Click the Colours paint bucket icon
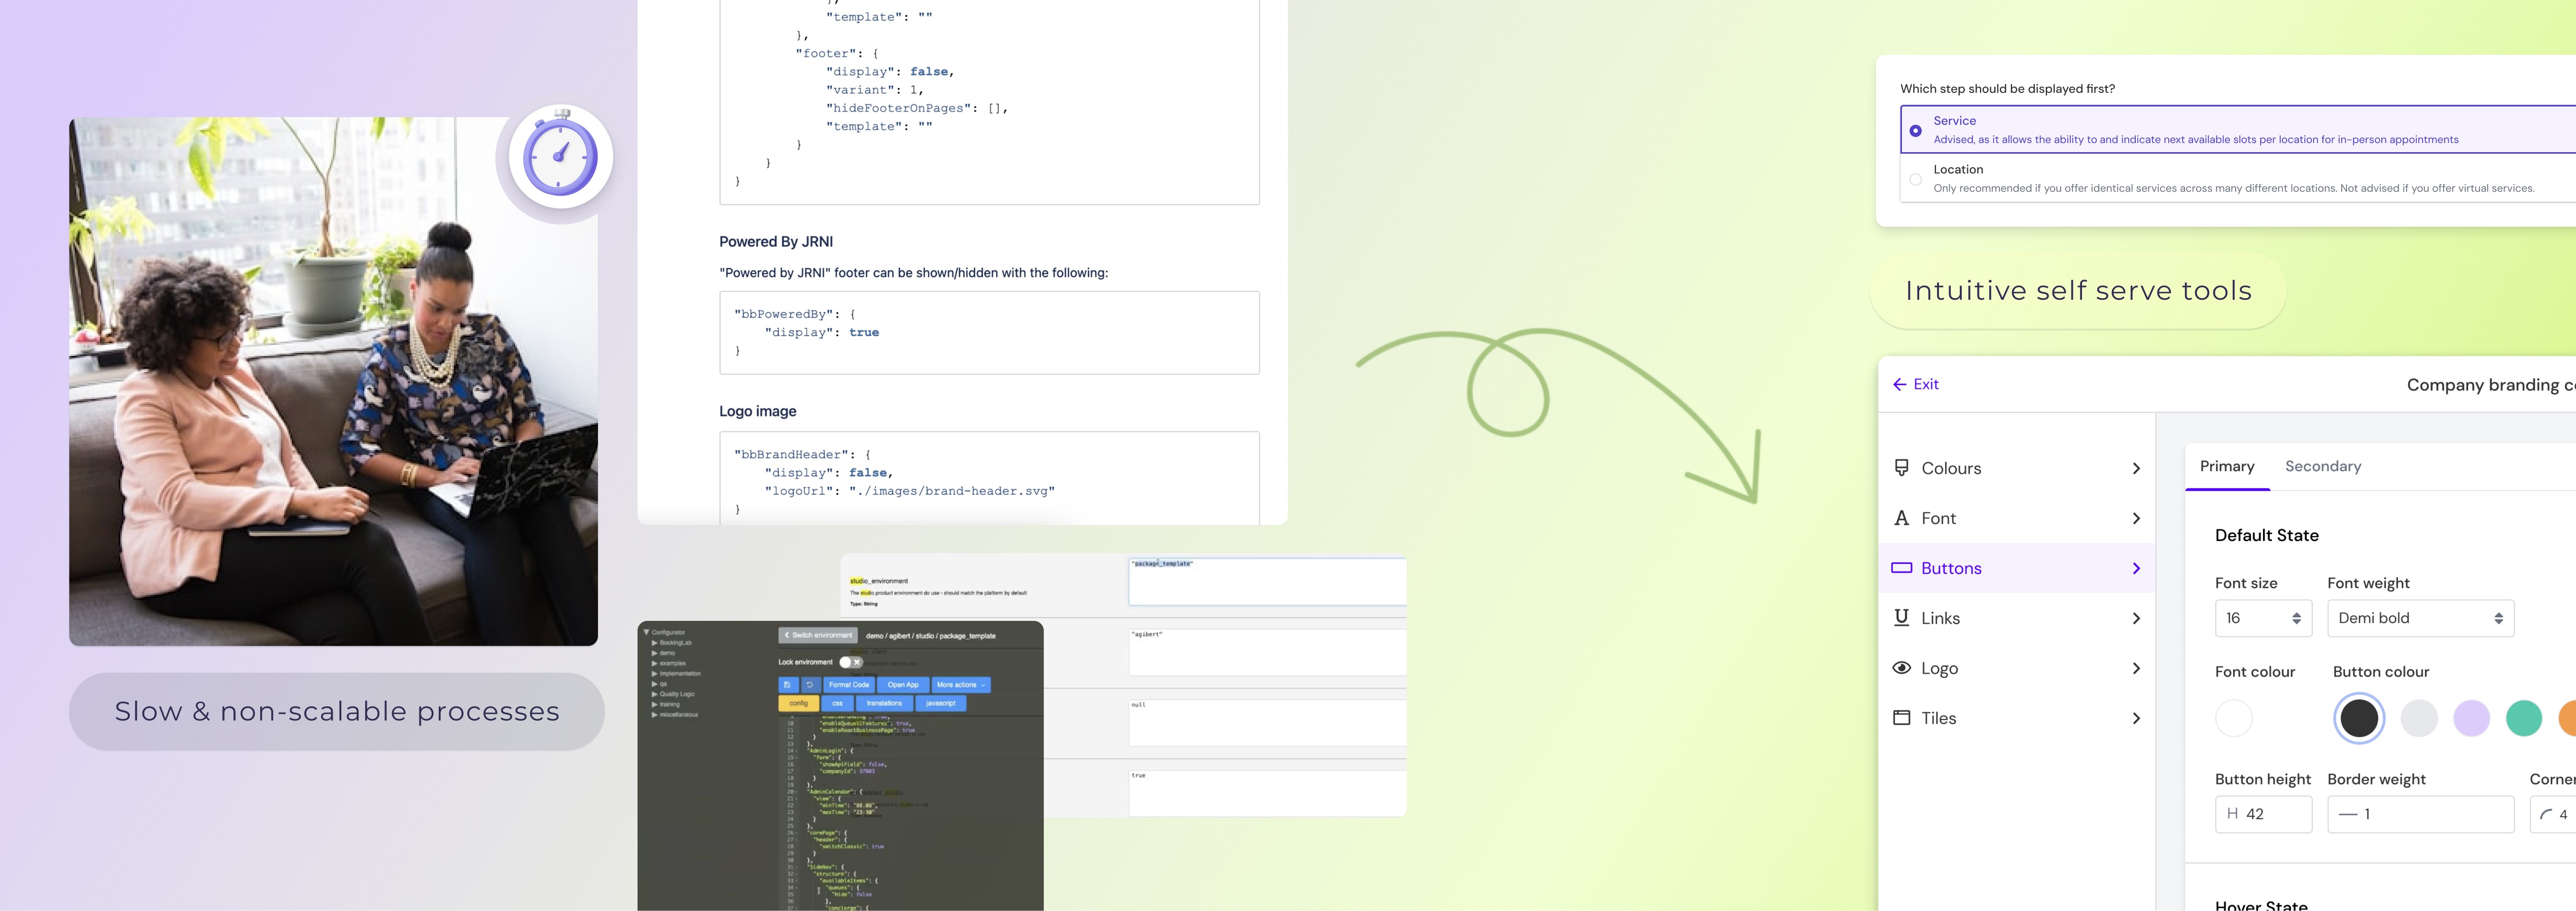The height and width of the screenshot is (911, 2576). 1901,467
